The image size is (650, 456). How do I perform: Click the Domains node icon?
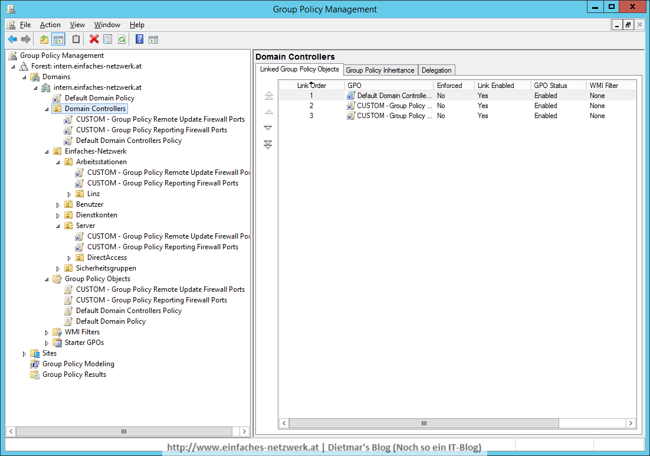click(35, 77)
